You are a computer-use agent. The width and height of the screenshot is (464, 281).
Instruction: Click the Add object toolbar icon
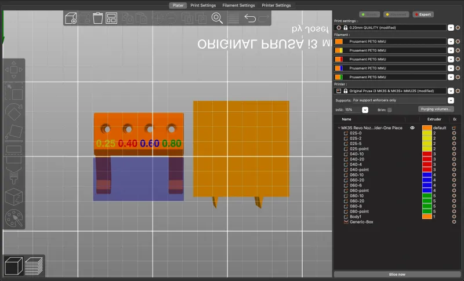click(71, 18)
